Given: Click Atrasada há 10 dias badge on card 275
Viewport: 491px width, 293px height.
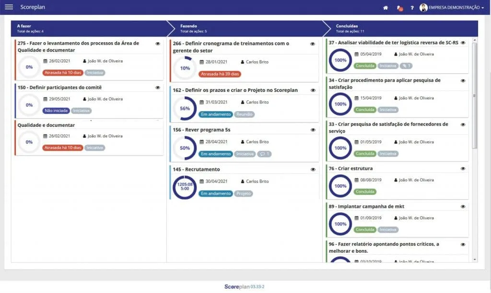Looking at the screenshot, I should [63, 73].
